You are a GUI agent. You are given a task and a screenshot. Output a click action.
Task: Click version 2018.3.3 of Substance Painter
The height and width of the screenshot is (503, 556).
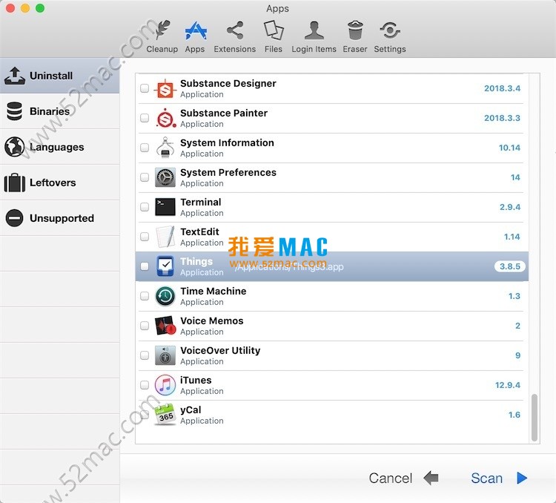pyautogui.click(x=502, y=118)
